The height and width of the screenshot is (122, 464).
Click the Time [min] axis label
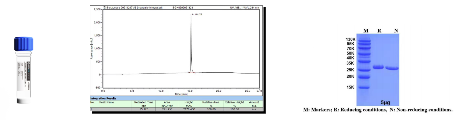click(181, 94)
